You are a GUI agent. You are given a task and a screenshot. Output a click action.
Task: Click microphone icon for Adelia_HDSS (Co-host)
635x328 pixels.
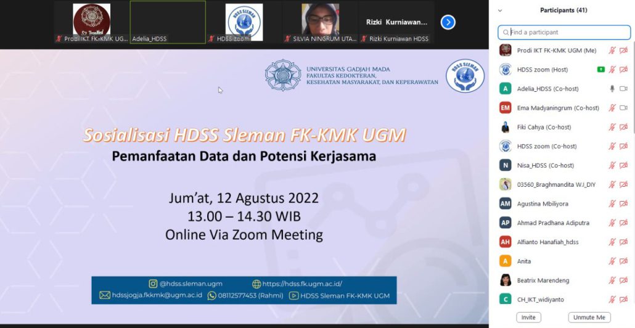(x=612, y=89)
